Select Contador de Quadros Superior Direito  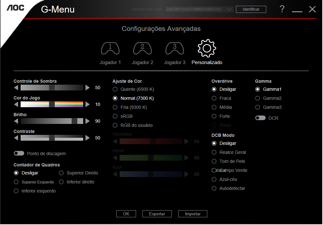pos(78,173)
